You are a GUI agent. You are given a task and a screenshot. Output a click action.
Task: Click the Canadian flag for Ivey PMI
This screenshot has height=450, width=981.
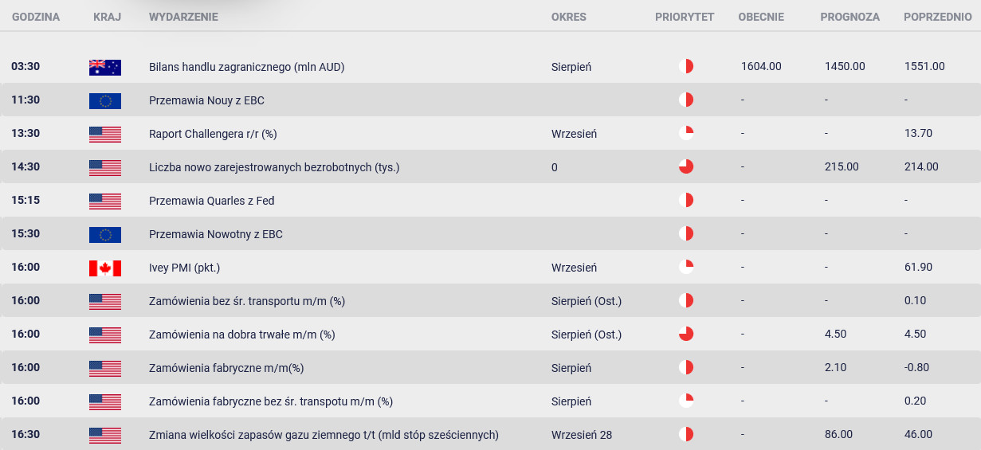105,268
